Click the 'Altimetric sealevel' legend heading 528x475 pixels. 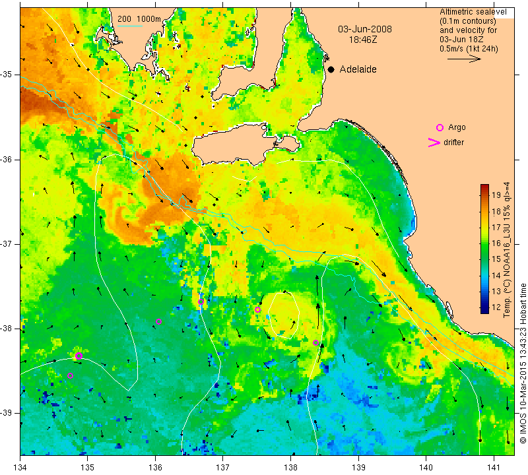coord(473,12)
